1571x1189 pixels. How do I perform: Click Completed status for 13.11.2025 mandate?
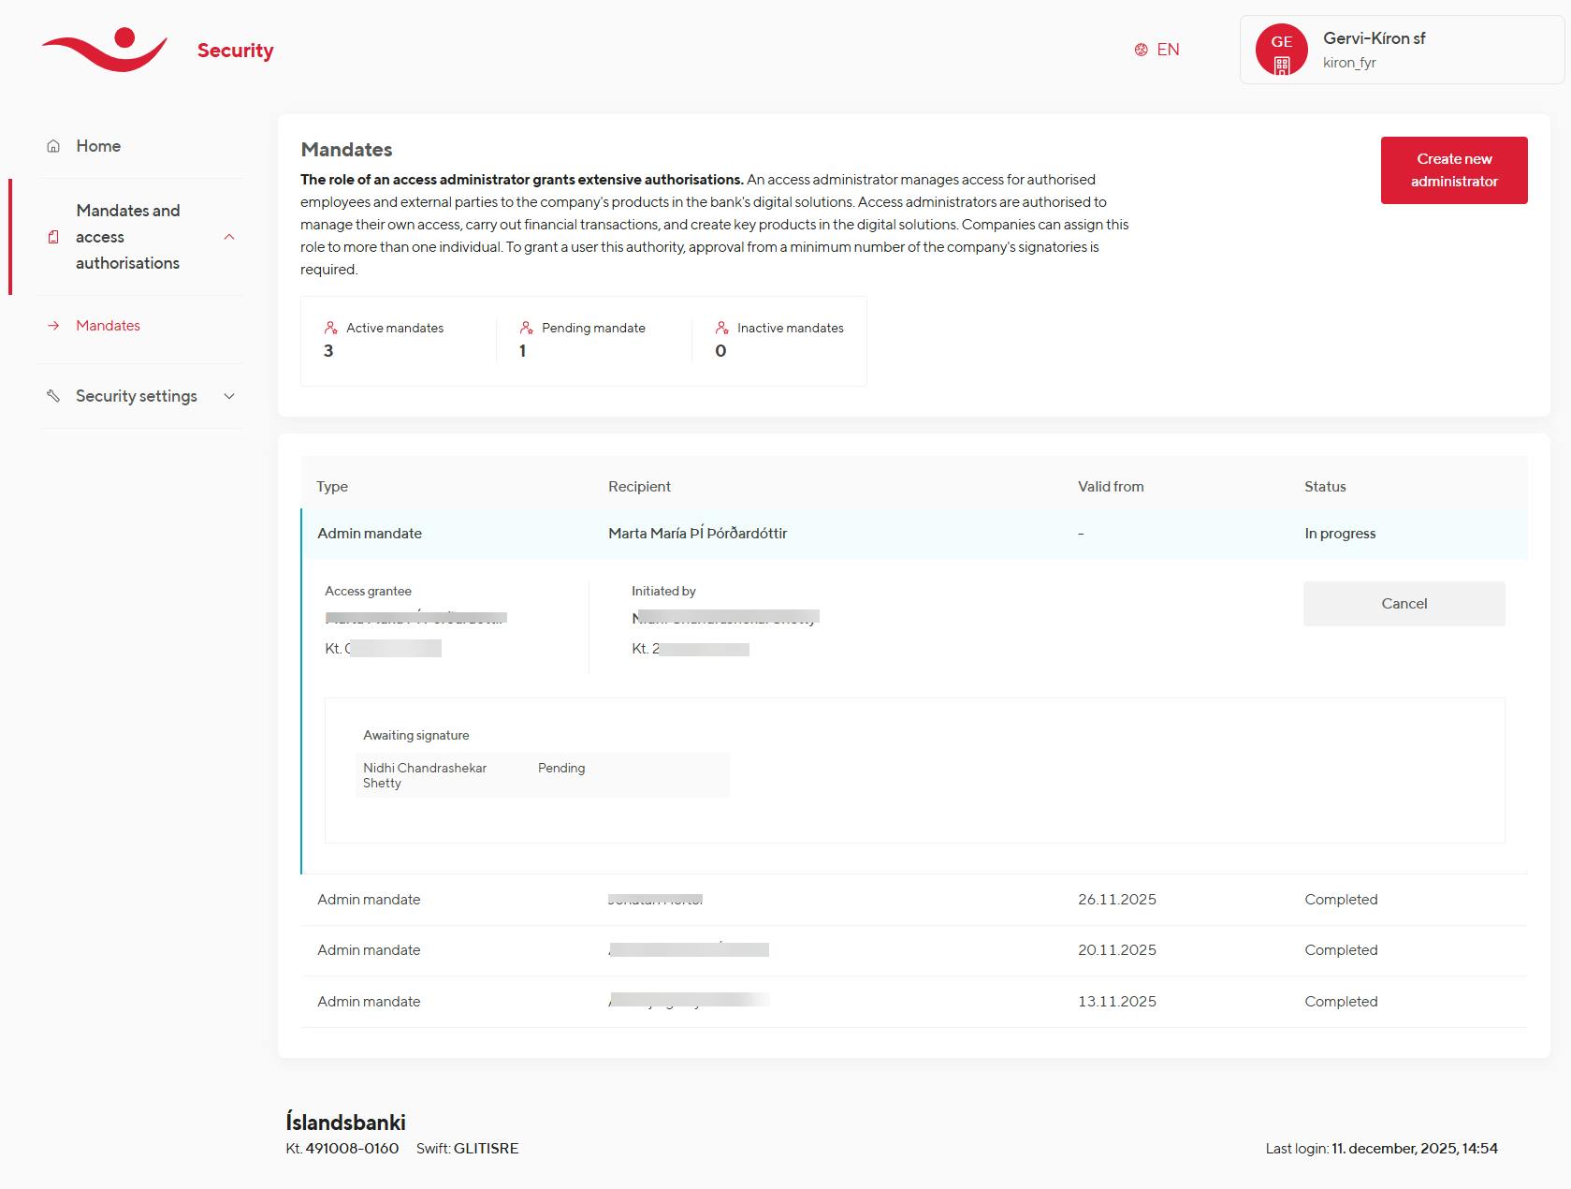click(x=1341, y=1002)
